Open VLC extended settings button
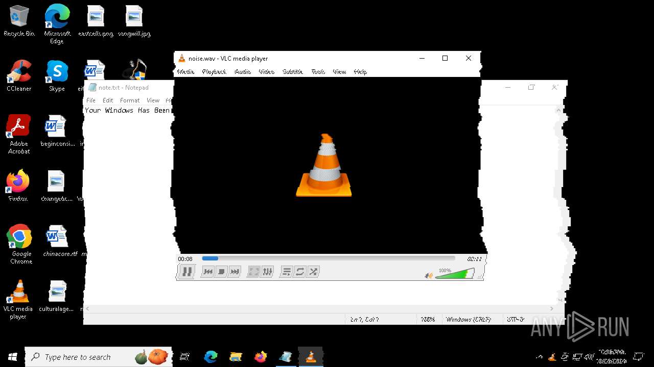Screen dimensions: 654x367 point(267,272)
